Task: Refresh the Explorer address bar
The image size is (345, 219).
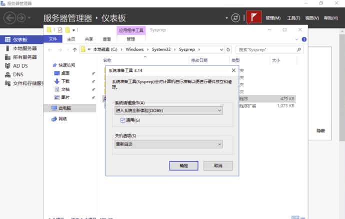Action: pyautogui.click(x=228, y=49)
